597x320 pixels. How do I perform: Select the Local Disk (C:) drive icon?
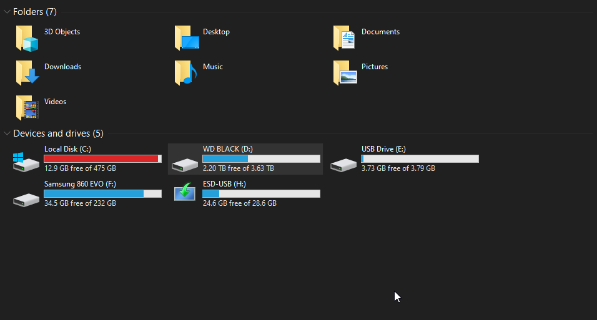tap(26, 162)
